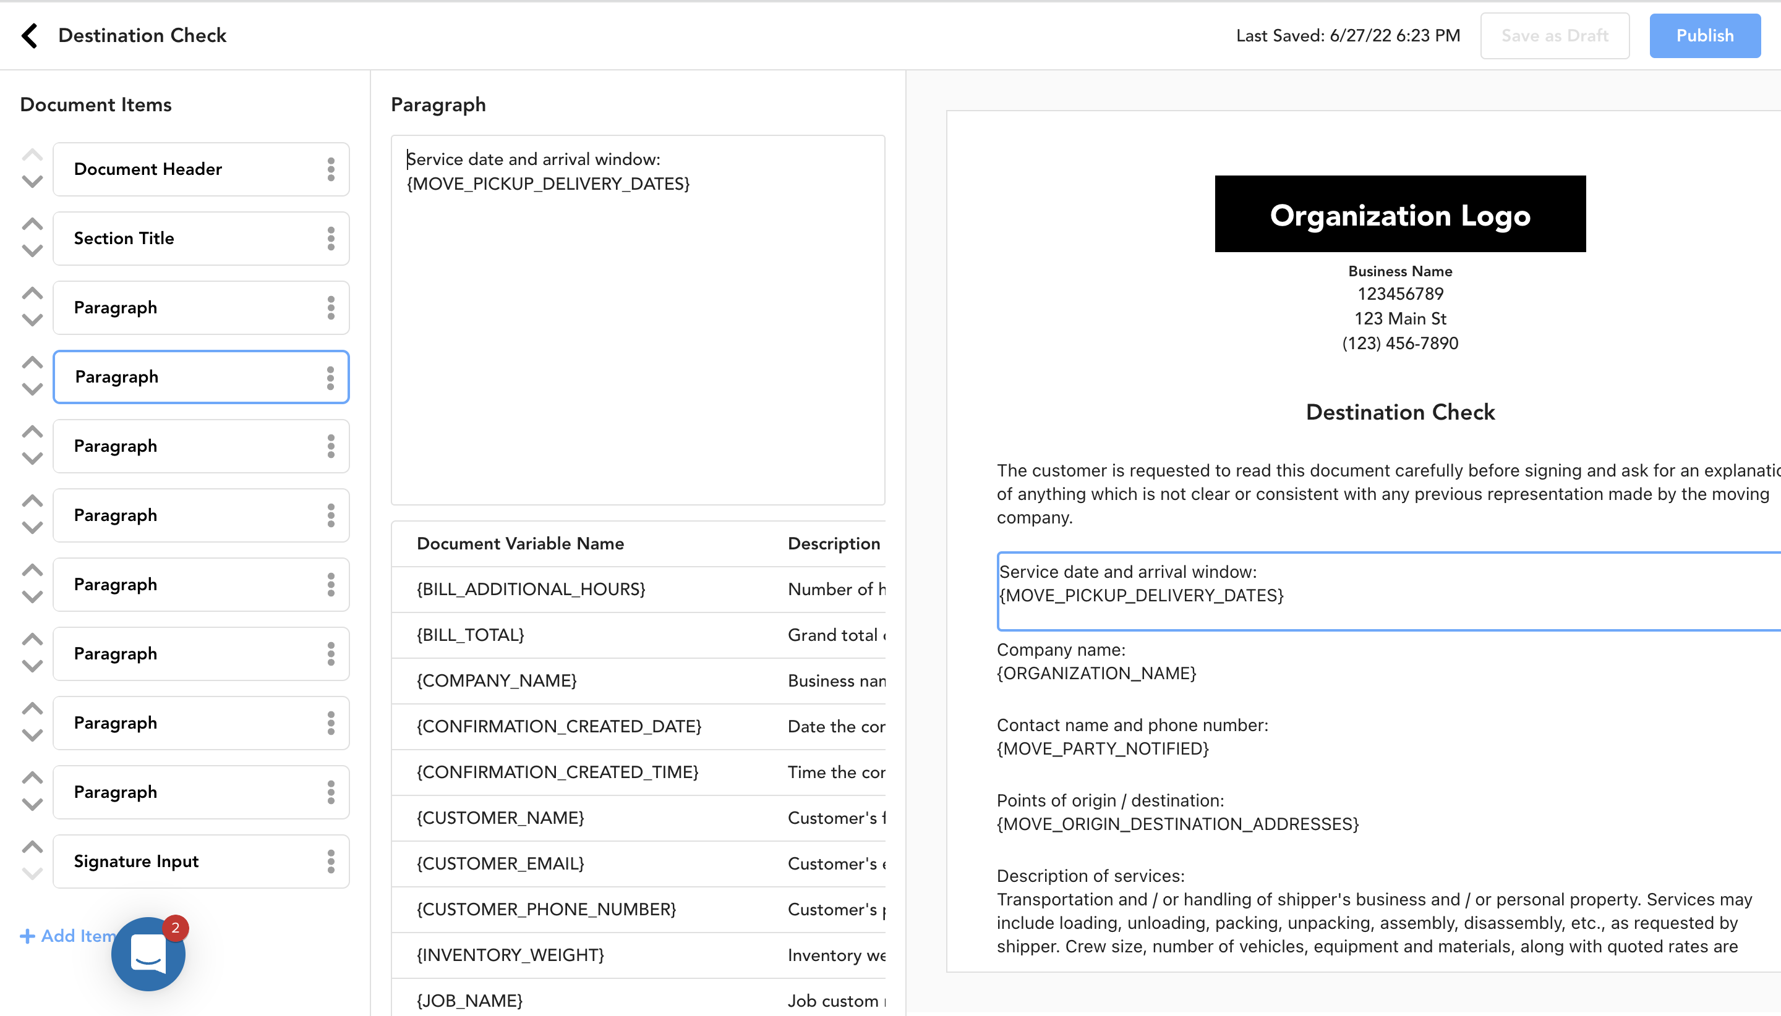This screenshot has height=1016, width=1781.
Task: Open the chat widget with 2 notifications
Action: (148, 954)
